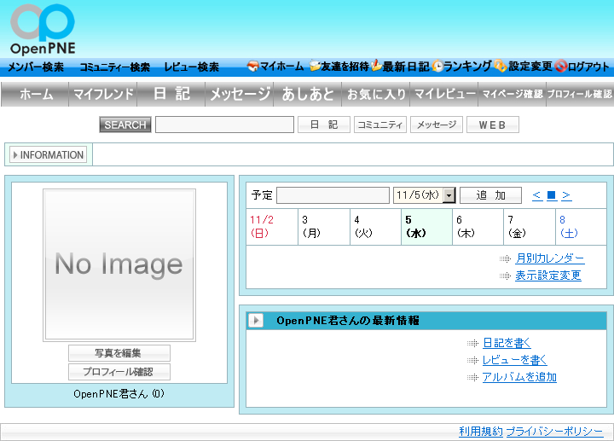Select calendar day 6 (木)
Screen dimensions: 614x441
coord(478,227)
